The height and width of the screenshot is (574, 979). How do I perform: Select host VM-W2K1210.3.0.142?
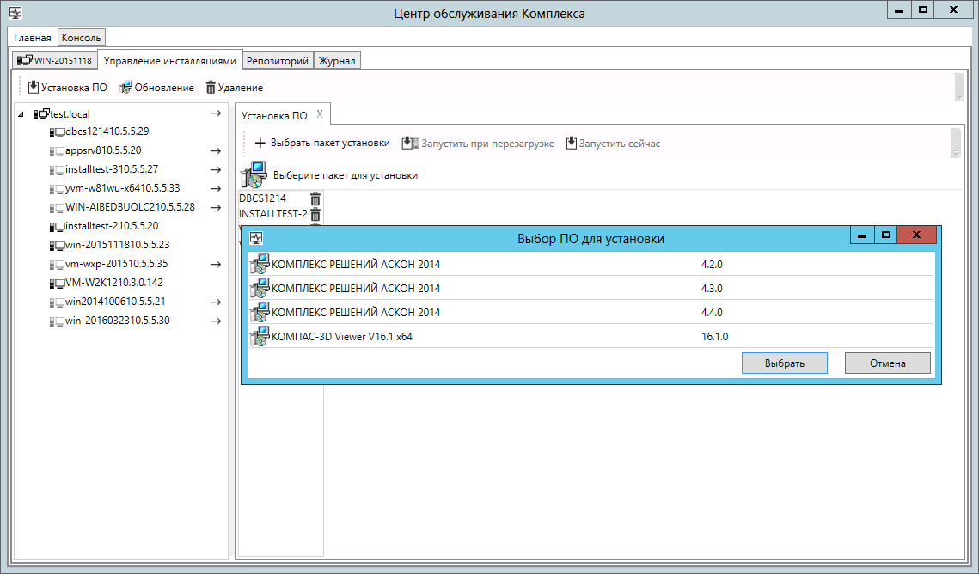click(x=106, y=282)
